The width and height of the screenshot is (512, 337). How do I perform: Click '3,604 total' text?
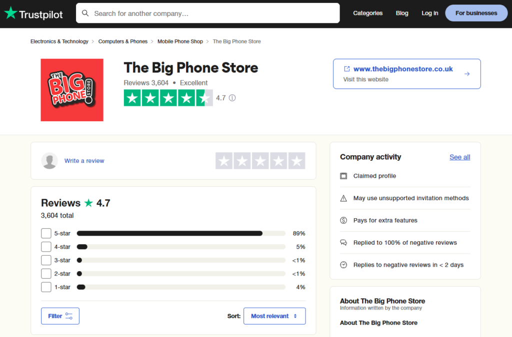point(57,216)
